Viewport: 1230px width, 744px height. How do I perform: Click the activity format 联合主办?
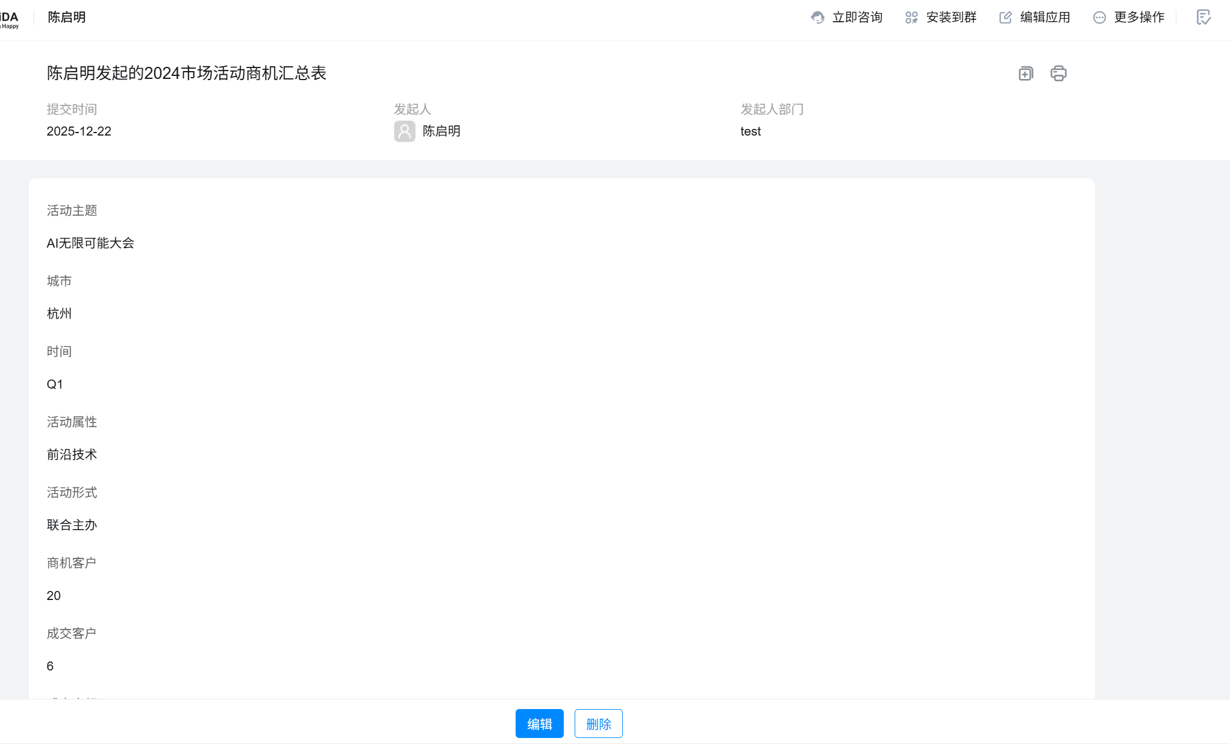click(x=72, y=525)
